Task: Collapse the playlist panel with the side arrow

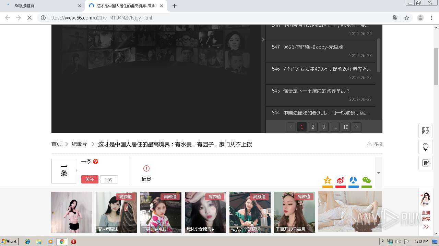Action: (x=263, y=40)
